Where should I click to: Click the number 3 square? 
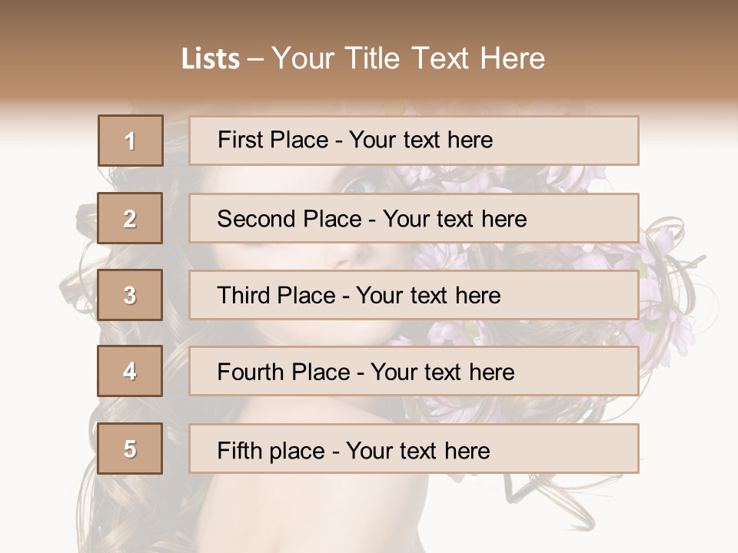pyautogui.click(x=130, y=295)
